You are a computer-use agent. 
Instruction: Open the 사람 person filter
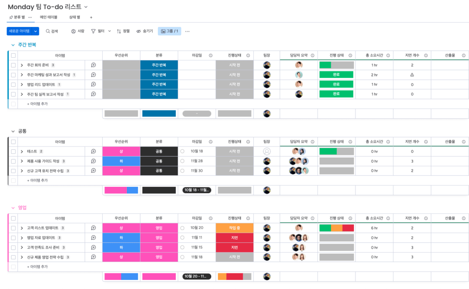pos(73,31)
